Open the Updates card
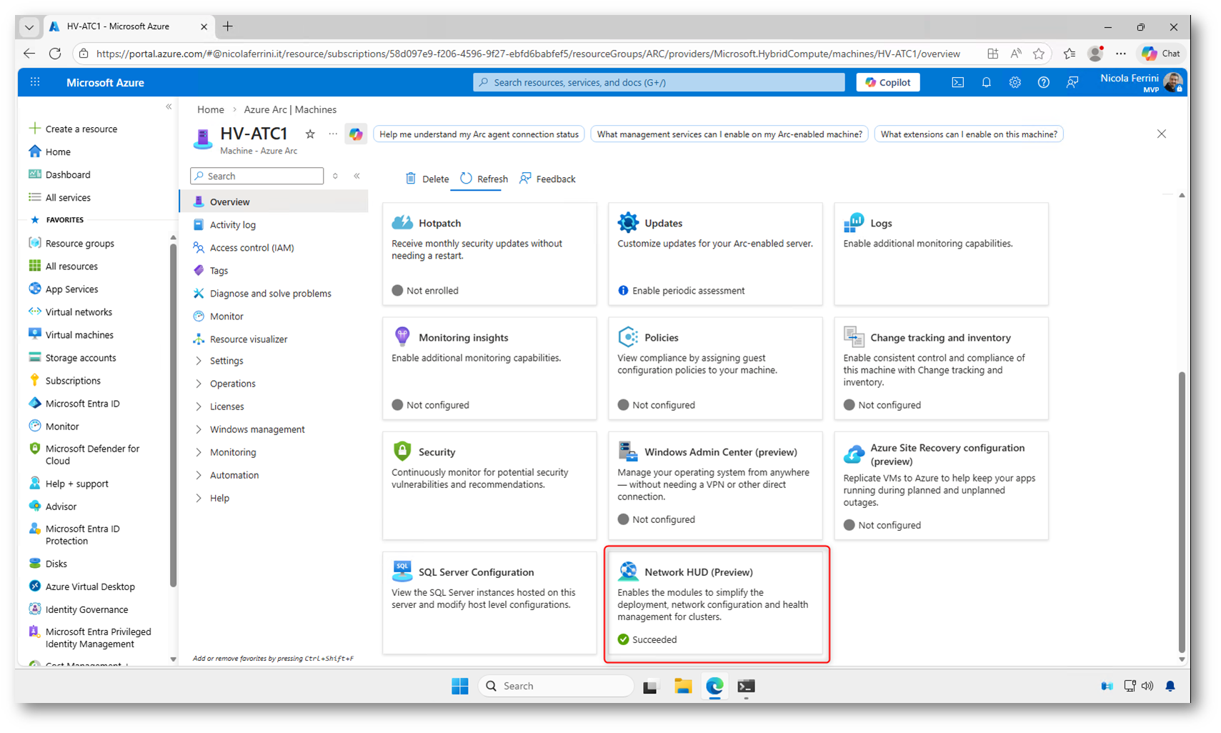 [x=715, y=254]
